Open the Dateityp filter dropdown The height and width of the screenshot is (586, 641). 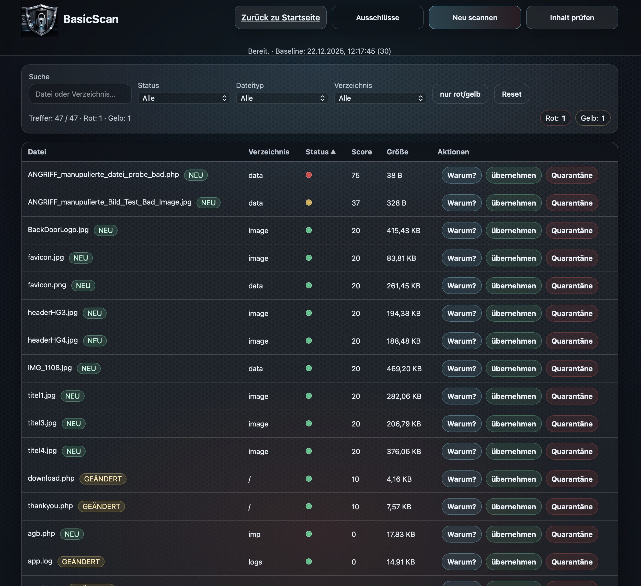[x=282, y=98]
